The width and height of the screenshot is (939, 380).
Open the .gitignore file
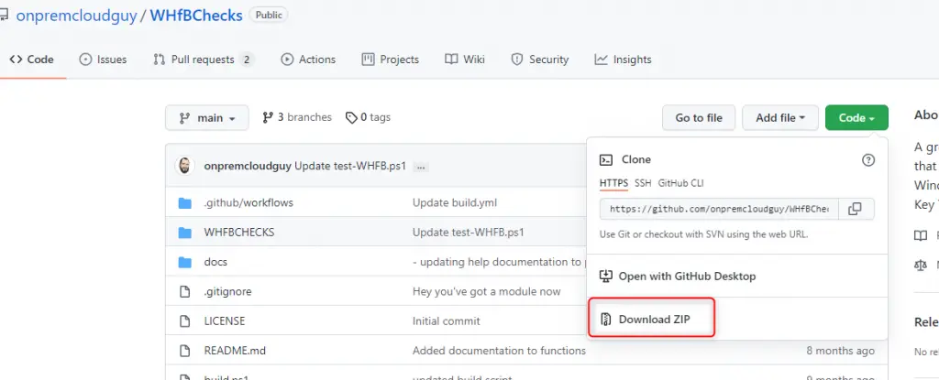click(227, 291)
